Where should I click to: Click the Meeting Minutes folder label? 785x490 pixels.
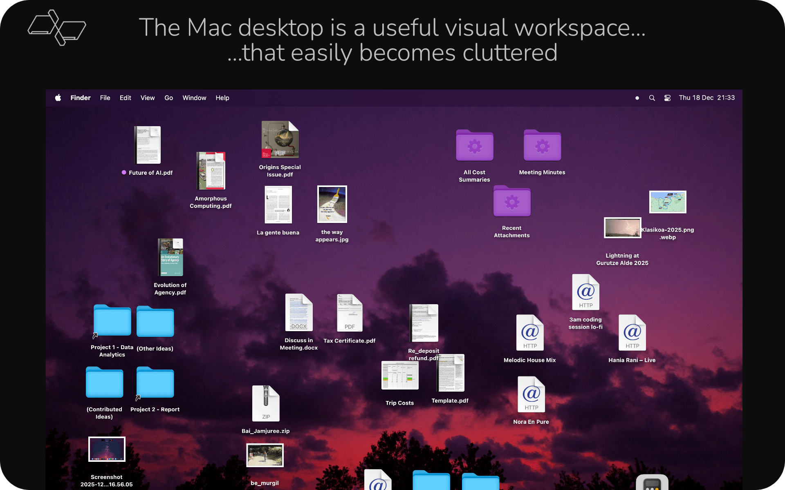[542, 172]
